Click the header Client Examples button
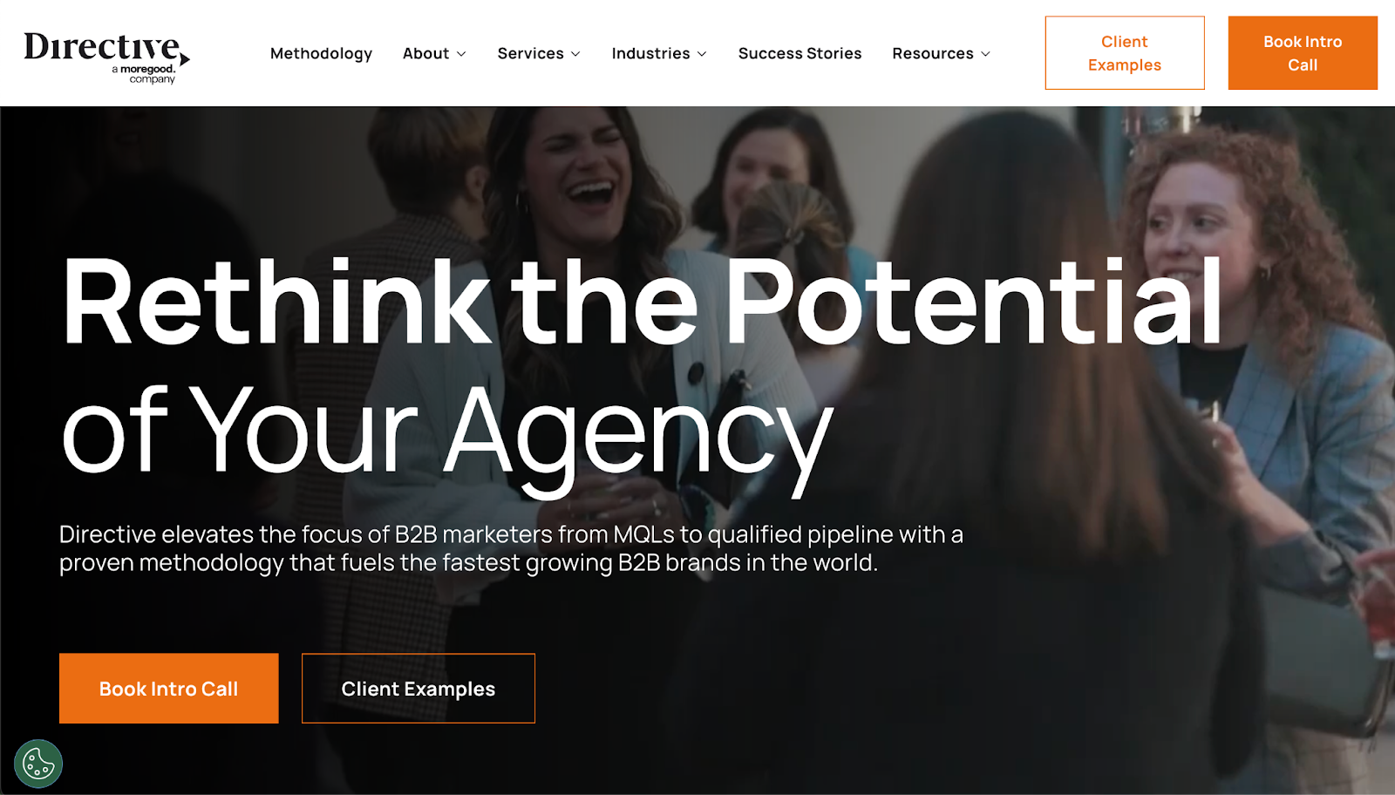 [x=1125, y=53]
